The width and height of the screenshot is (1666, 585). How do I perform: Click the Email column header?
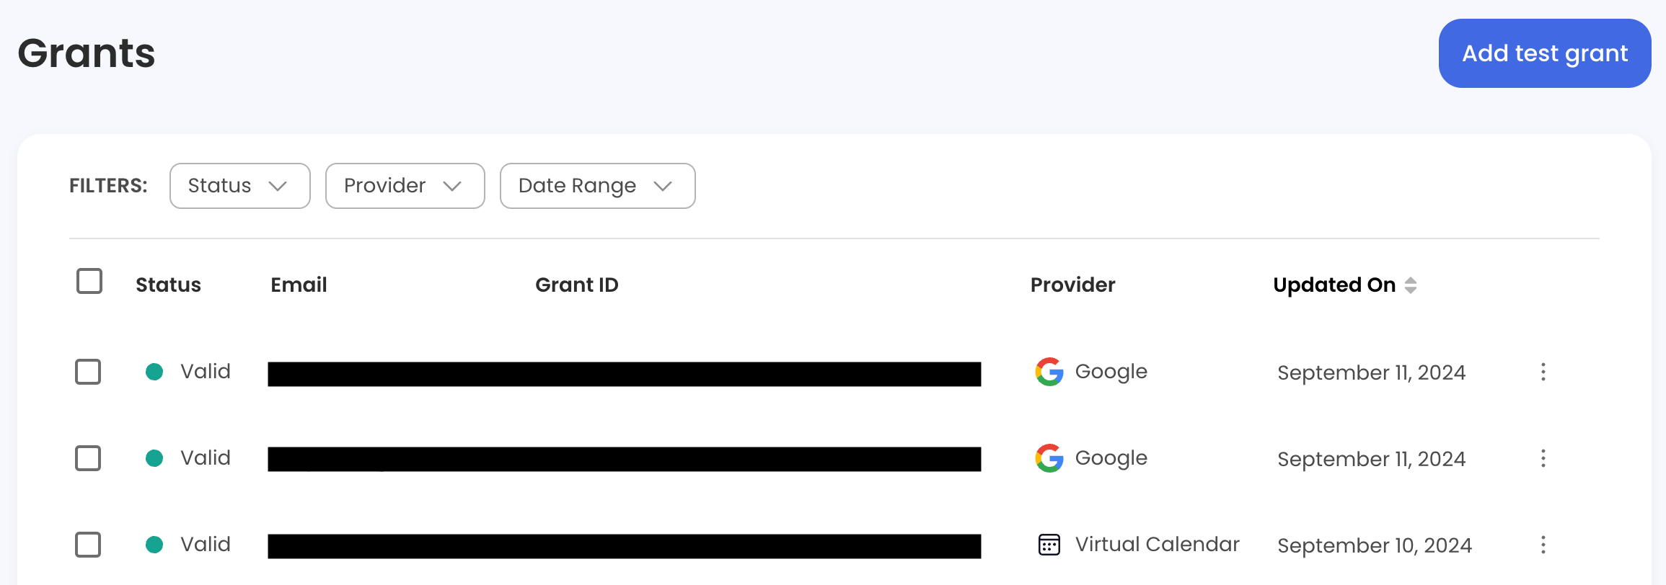299,284
